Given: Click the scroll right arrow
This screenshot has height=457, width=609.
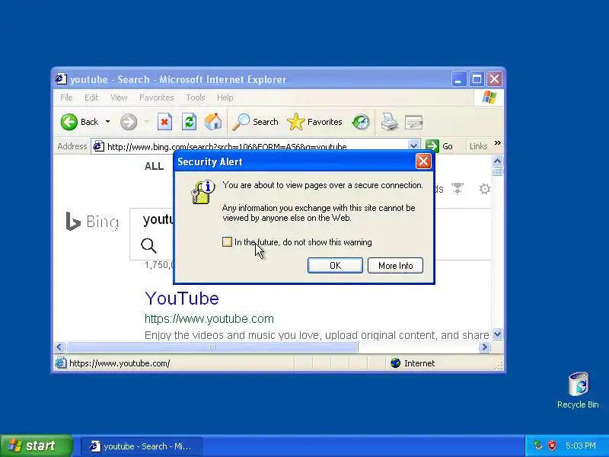Looking at the screenshot, I should (484, 347).
